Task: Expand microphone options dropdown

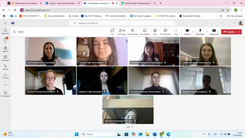Action: click(x=207, y=32)
